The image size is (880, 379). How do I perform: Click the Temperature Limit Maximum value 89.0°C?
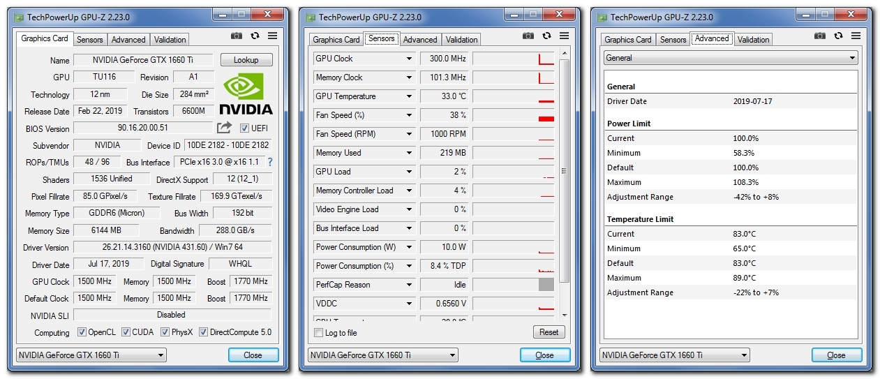tap(745, 278)
